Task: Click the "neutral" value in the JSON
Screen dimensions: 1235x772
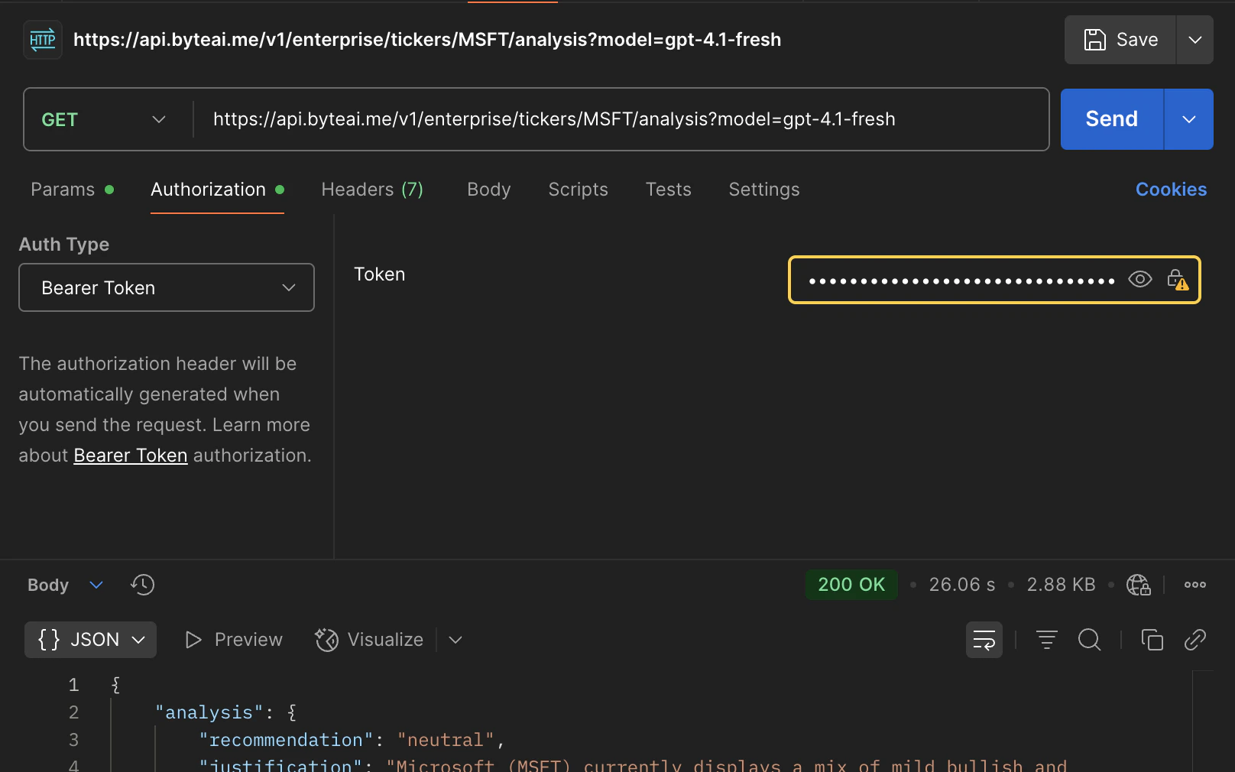Action: 446,740
